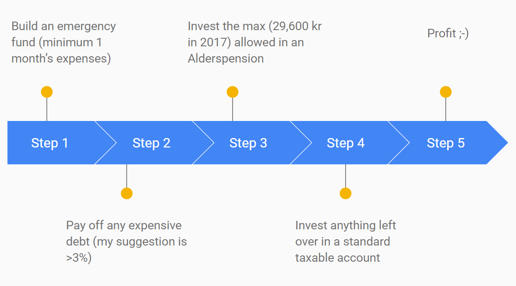Image resolution: width=516 pixels, height=286 pixels.
Task: Select the yellow dot below Step 2
Action: (127, 193)
